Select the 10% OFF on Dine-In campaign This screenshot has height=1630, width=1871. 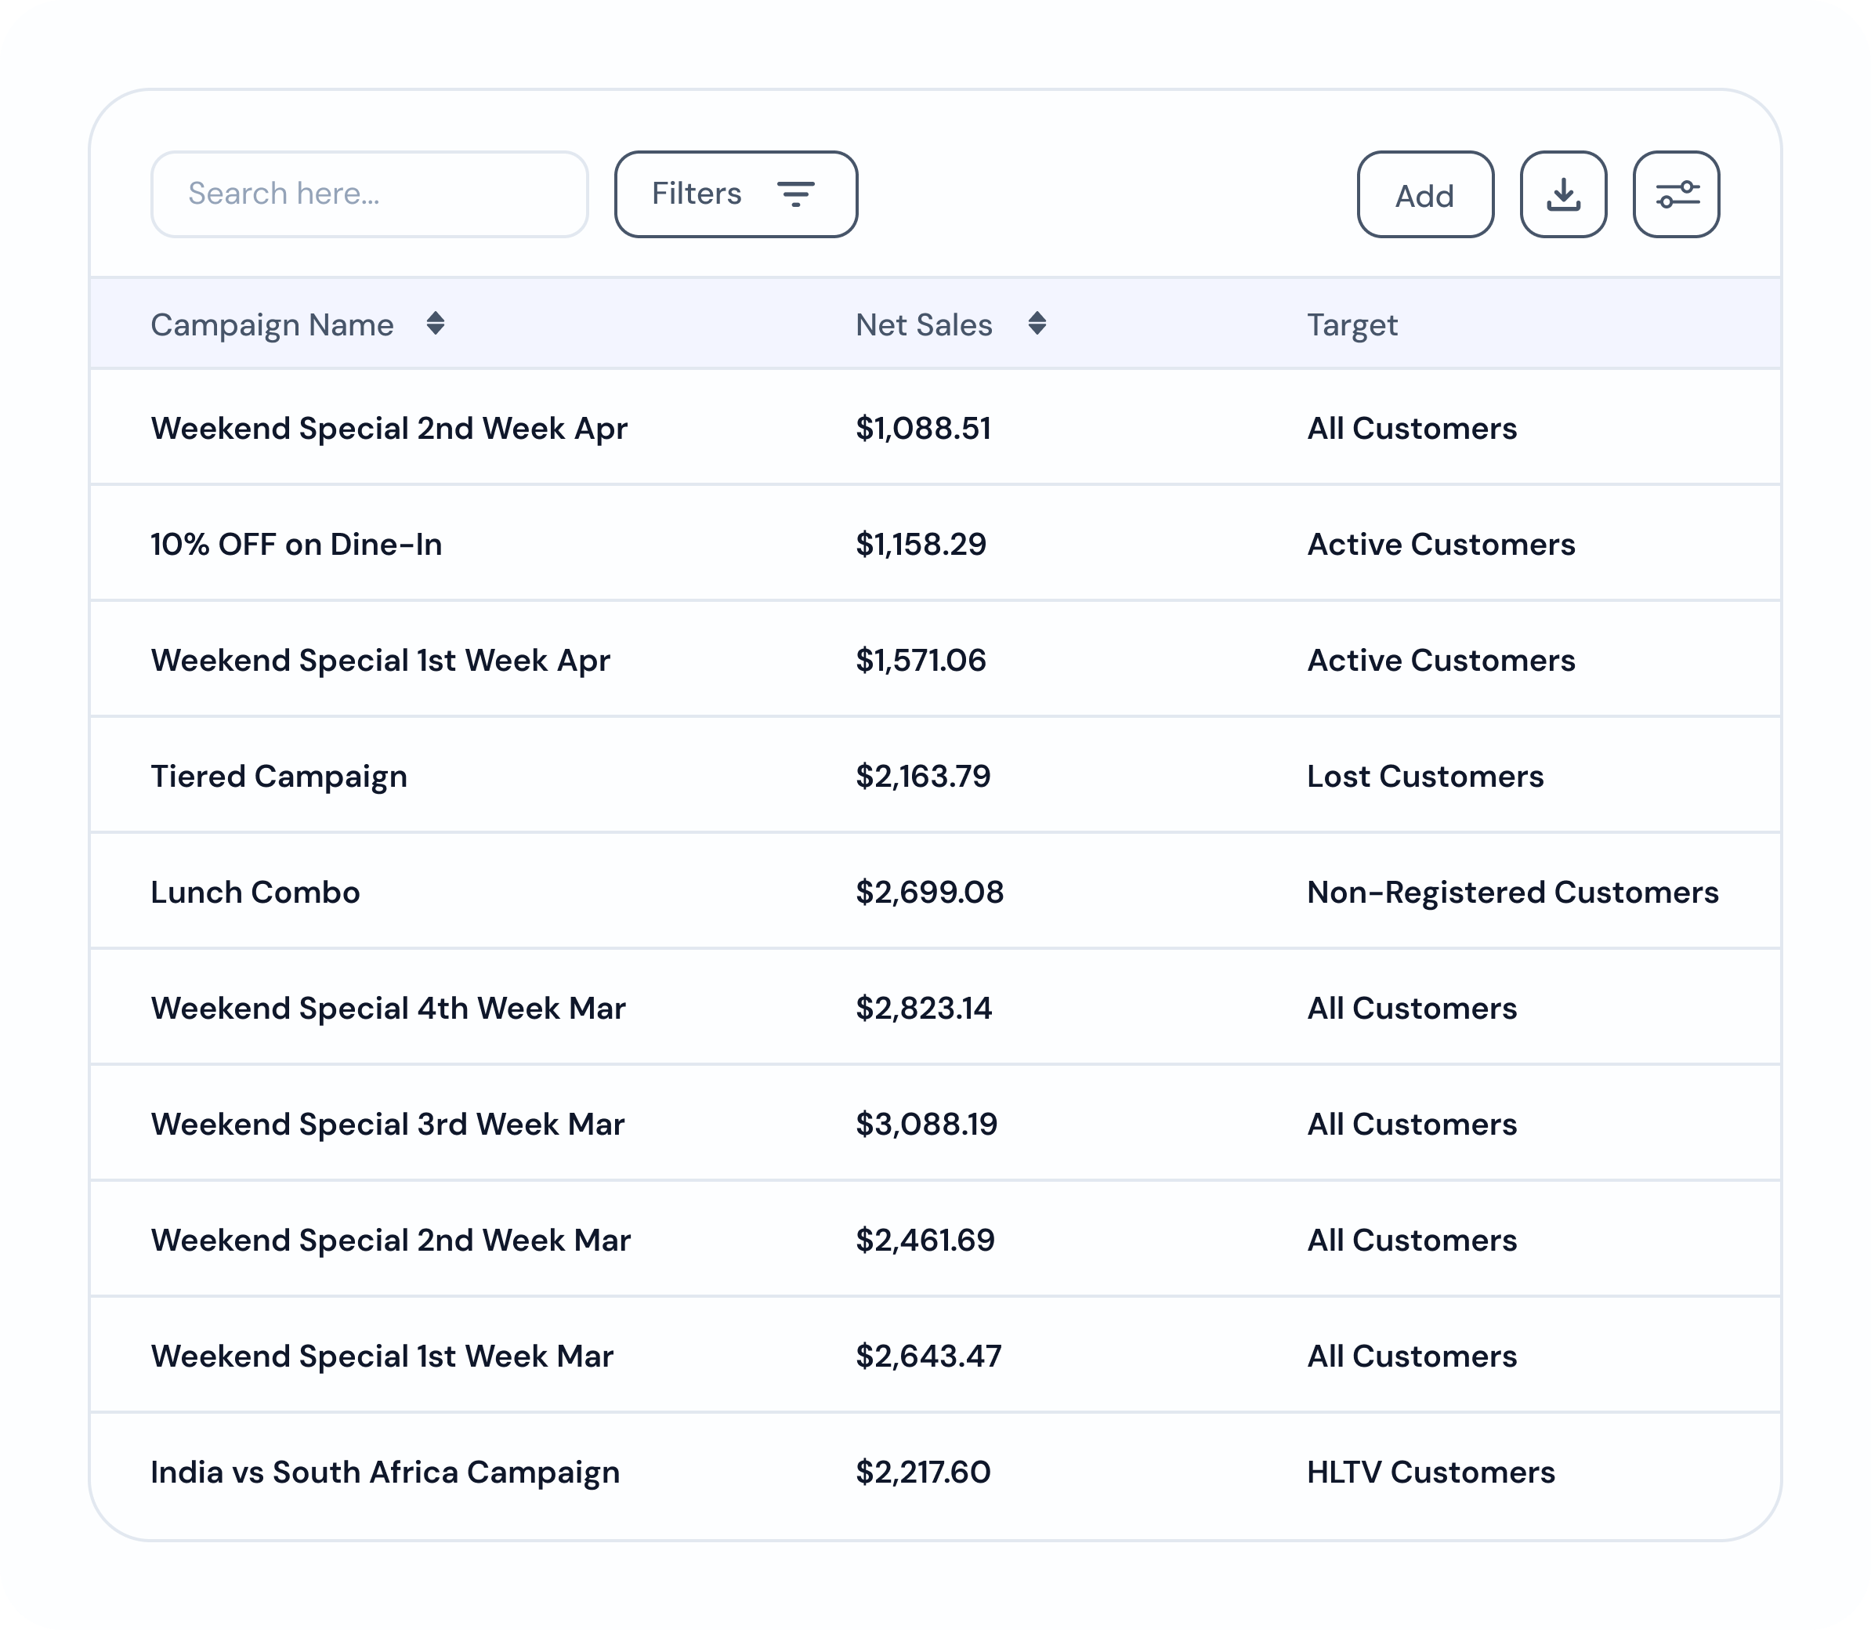click(x=296, y=544)
